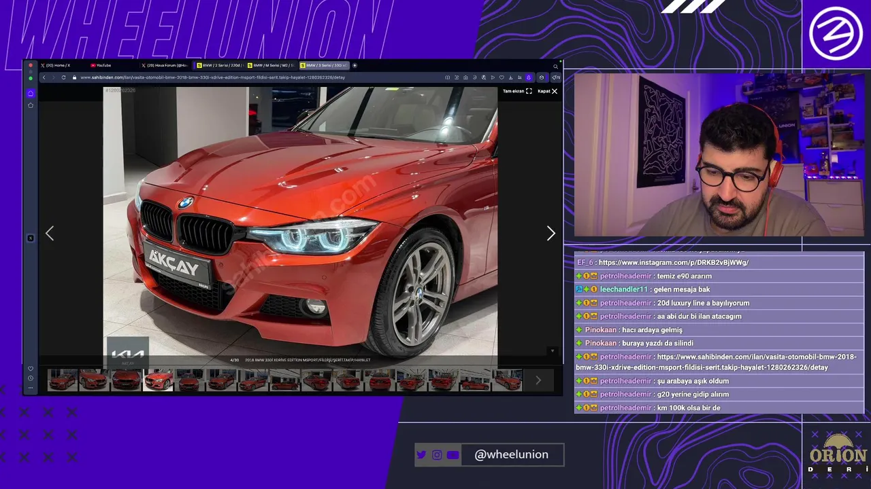Open the sidebar three-dots more menu

(x=31, y=387)
